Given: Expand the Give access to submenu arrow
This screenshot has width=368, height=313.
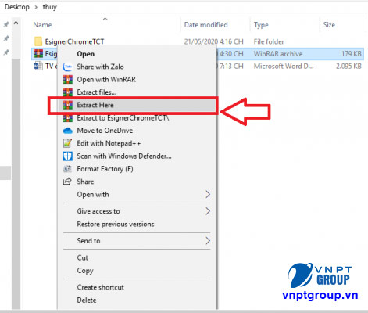Looking at the screenshot, I should pos(208,211).
